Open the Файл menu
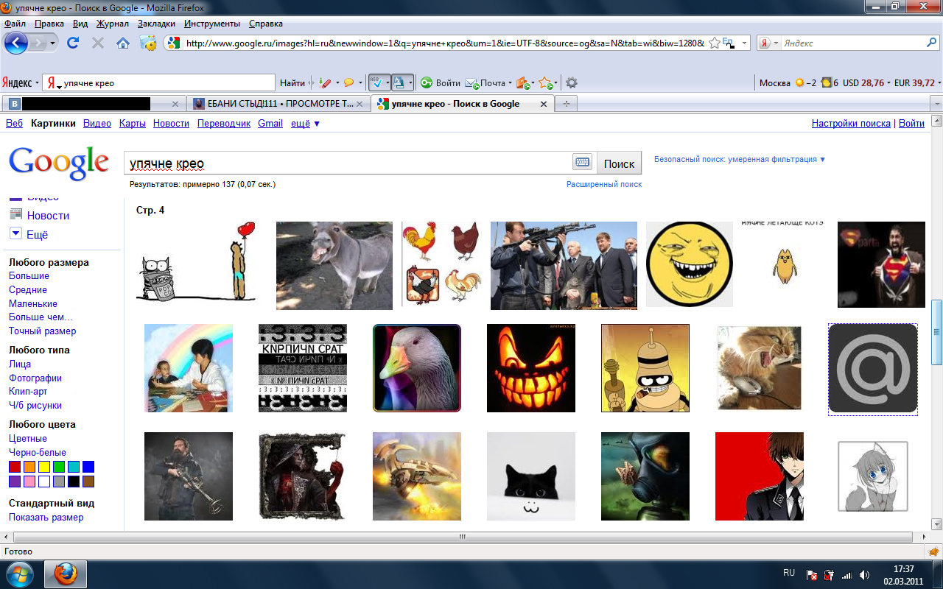The image size is (943, 589). click(15, 24)
